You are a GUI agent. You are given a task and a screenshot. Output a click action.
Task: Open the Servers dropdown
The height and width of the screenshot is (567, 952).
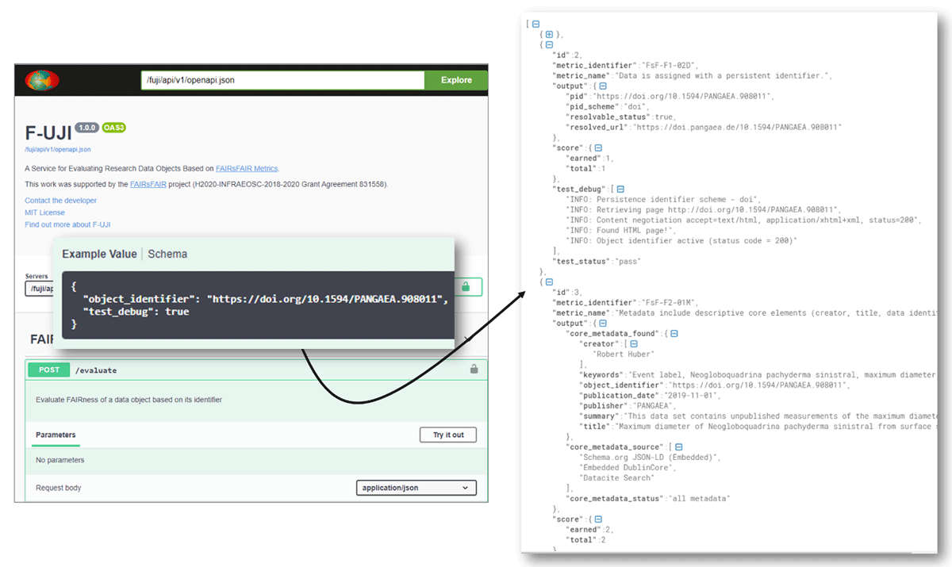point(40,289)
